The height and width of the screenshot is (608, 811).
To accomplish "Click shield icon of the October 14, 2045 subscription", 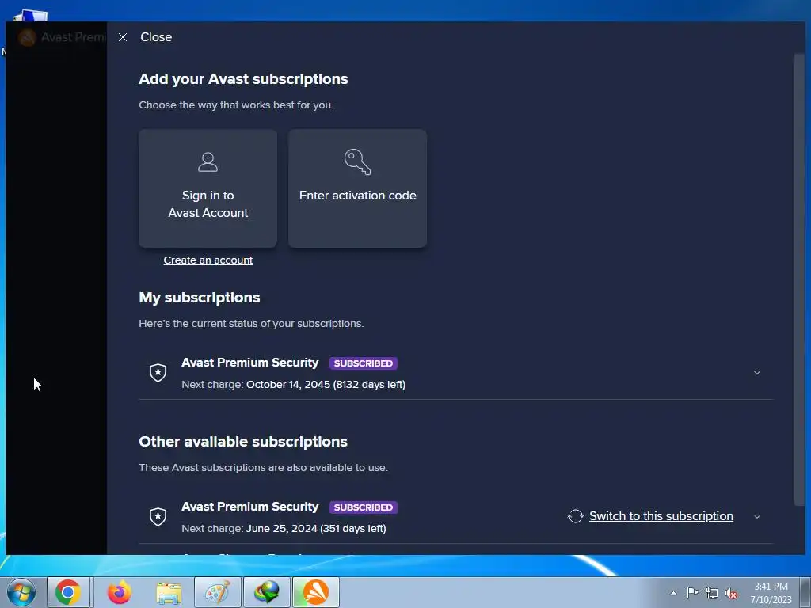I will 158,372.
